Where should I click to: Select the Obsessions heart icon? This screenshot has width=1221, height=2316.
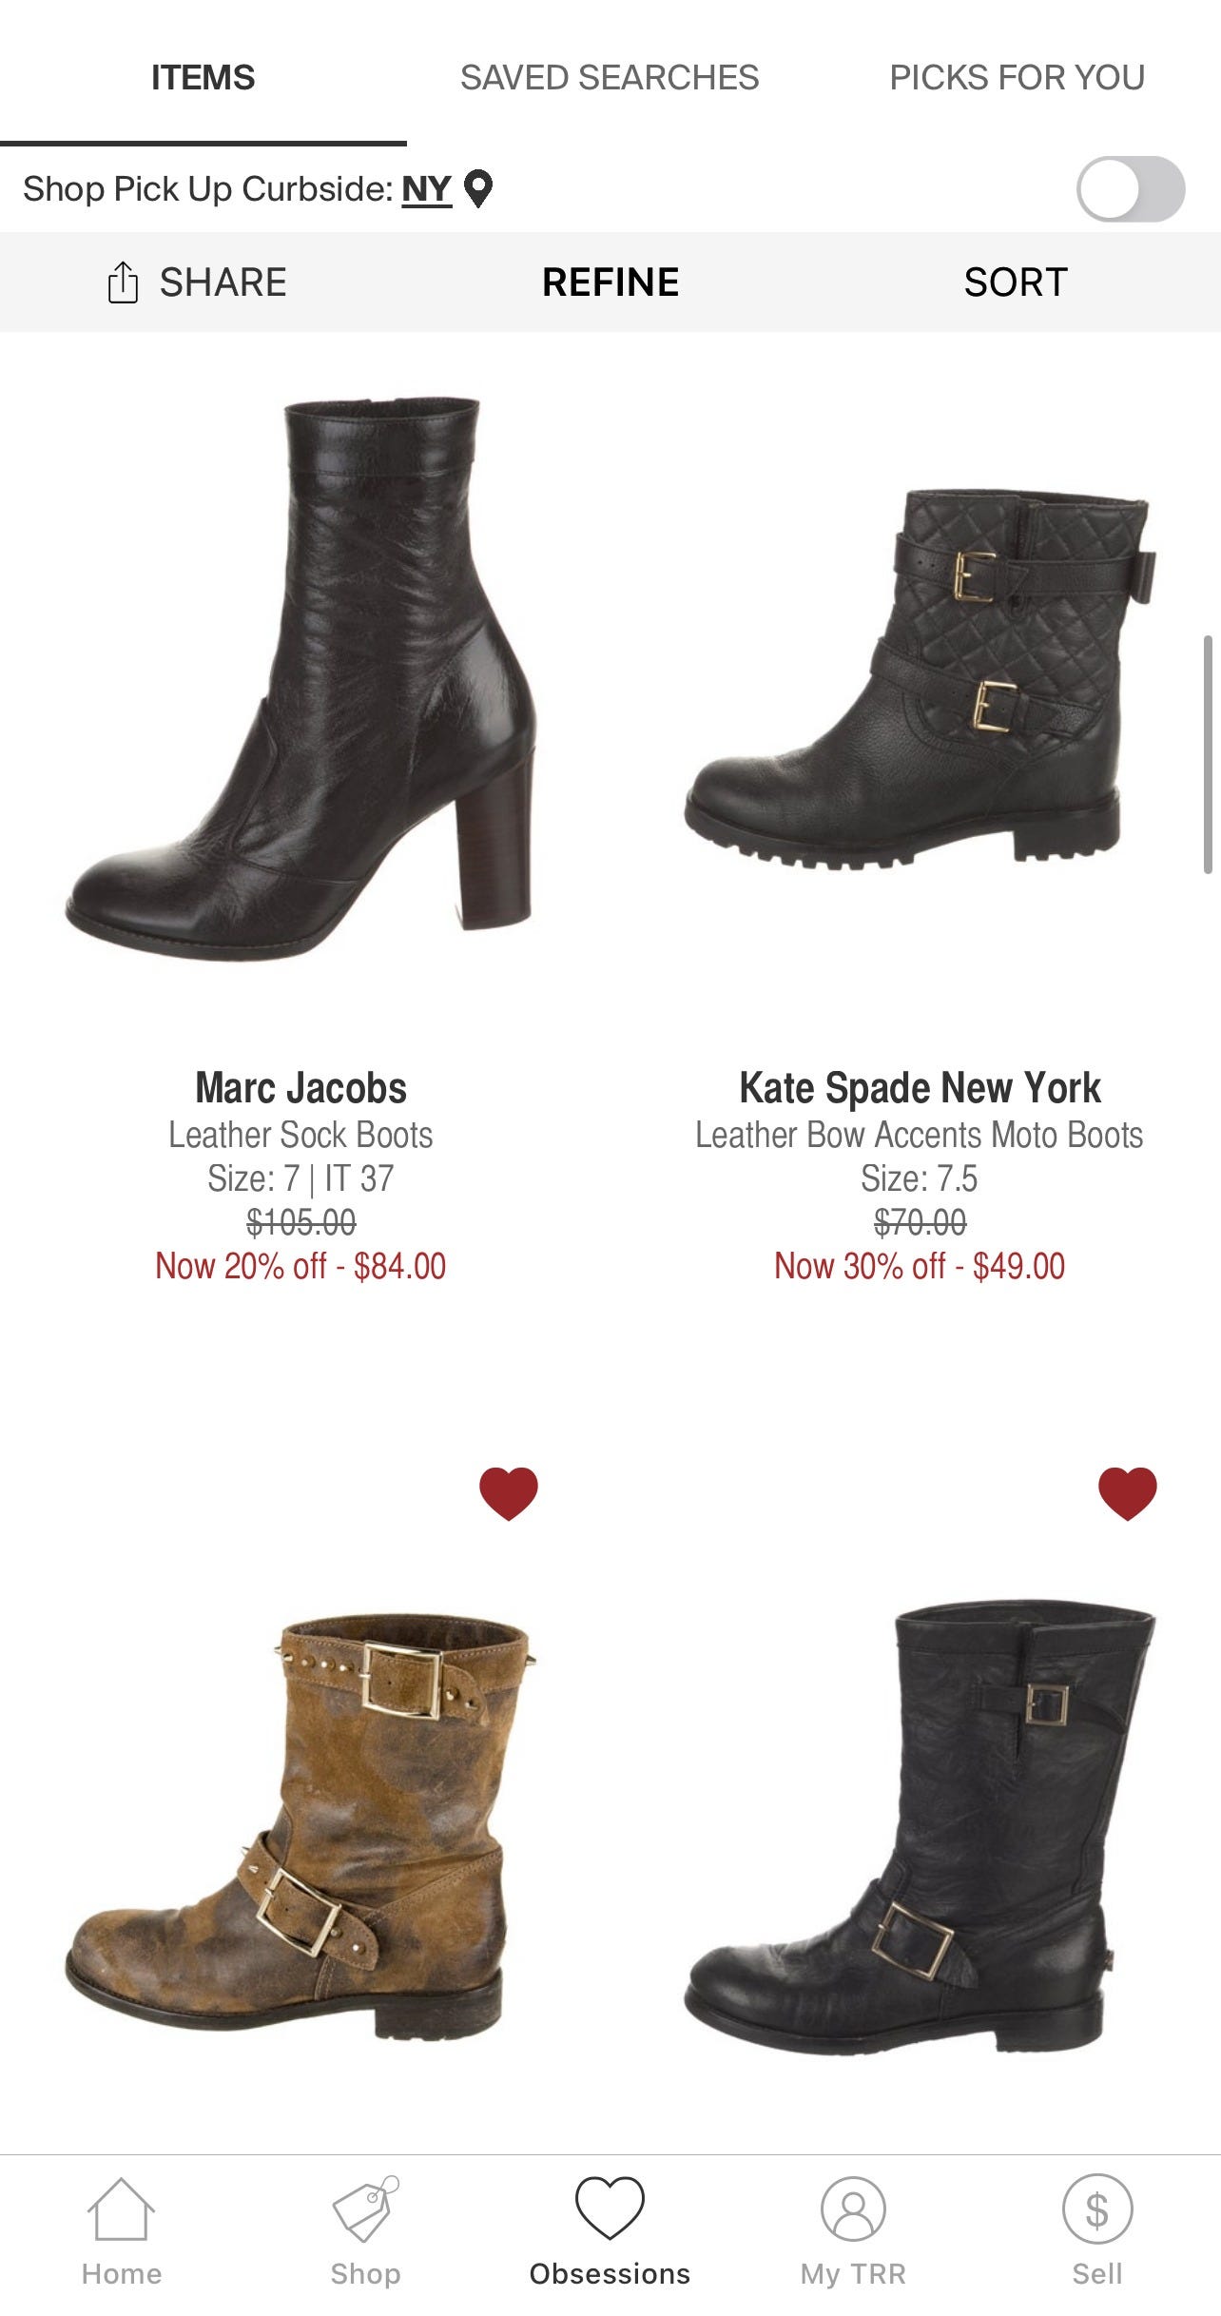(x=610, y=2208)
